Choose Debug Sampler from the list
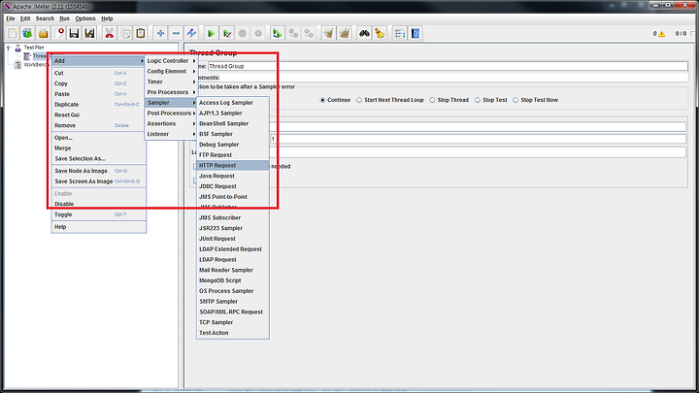Image resolution: width=699 pixels, height=393 pixels. pos(233,145)
